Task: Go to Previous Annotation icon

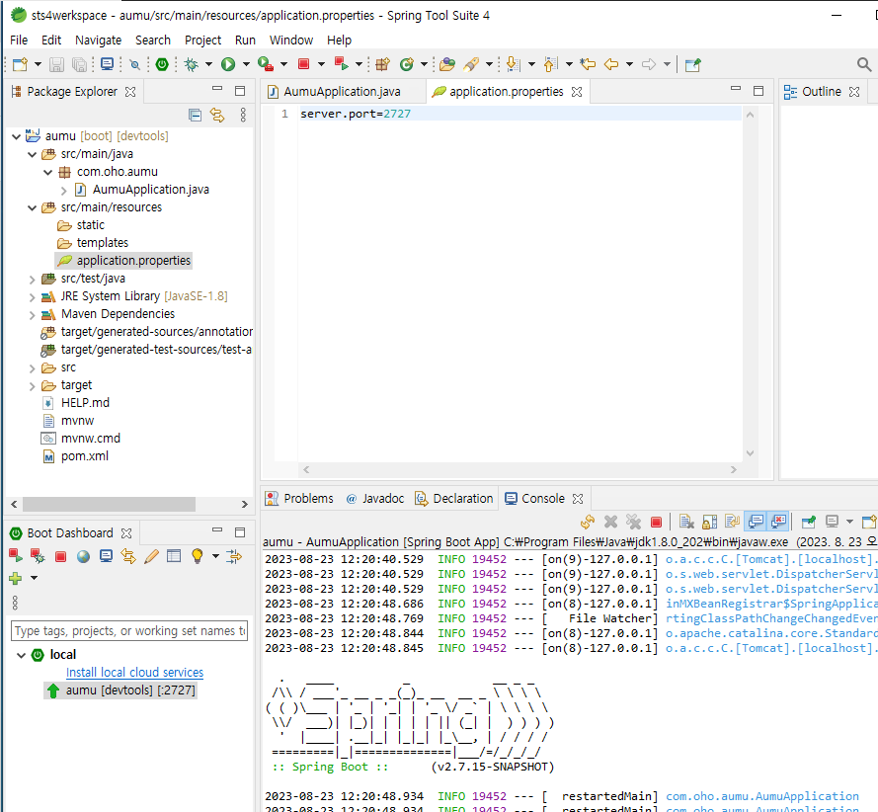Action: click(550, 64)
